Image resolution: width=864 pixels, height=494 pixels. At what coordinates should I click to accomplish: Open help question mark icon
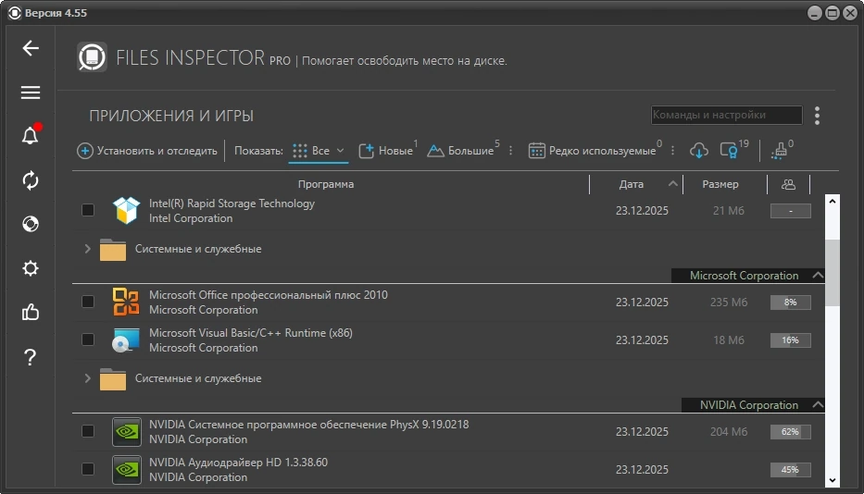[31, 357]
